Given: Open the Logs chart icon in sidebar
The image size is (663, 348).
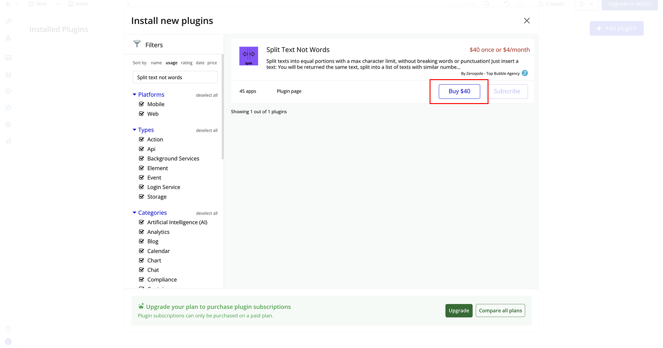Looking at the screenshot, I should (8, 141).
